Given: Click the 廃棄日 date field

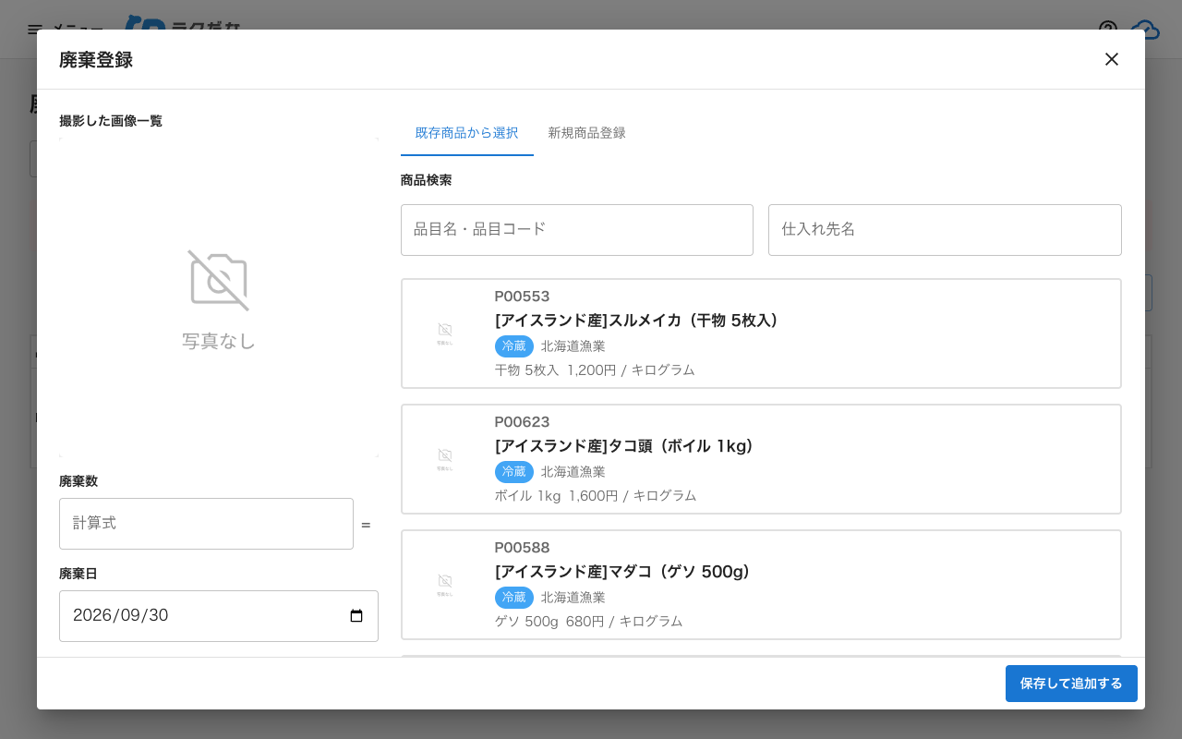Looking at the screenshot, I should pos(219,616).
